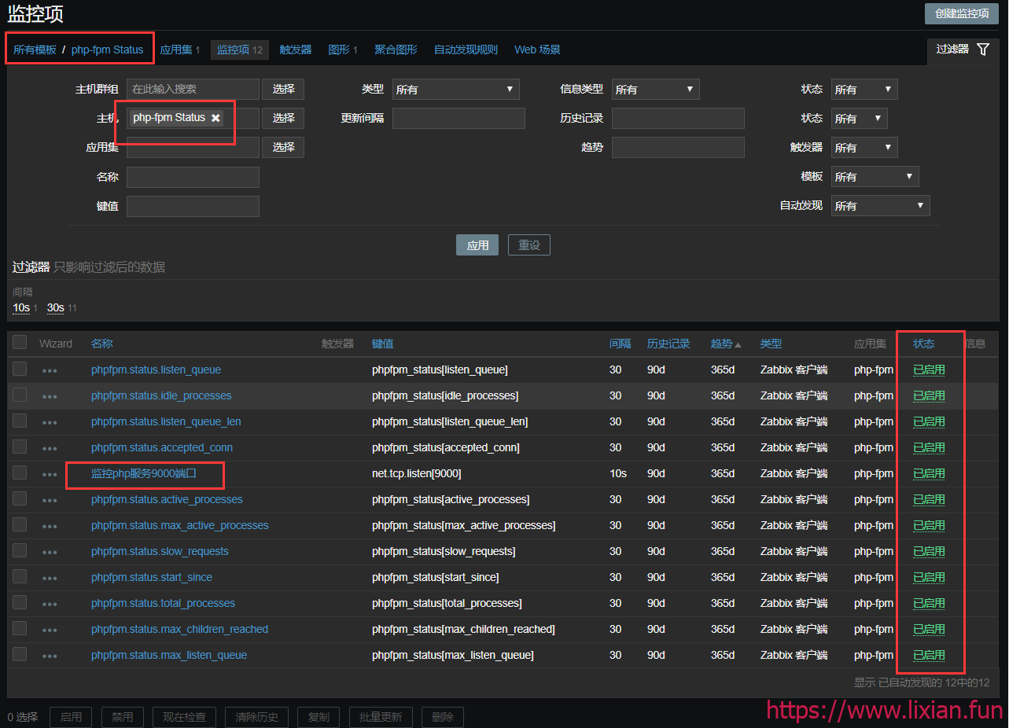Check the phpfpm.status.listen_queue row checkbox
1009x728 pixels.
tap(20, 369)
